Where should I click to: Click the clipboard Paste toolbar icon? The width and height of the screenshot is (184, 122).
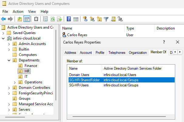tap(36, 19)
